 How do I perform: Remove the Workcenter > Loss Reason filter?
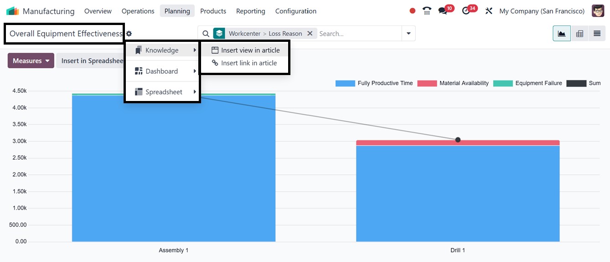(310, 34)
